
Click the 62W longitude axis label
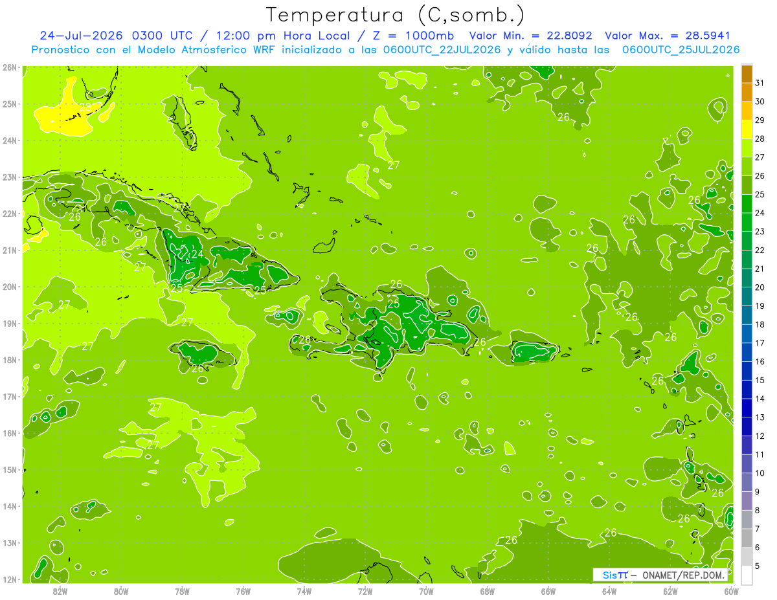[670, 592]
